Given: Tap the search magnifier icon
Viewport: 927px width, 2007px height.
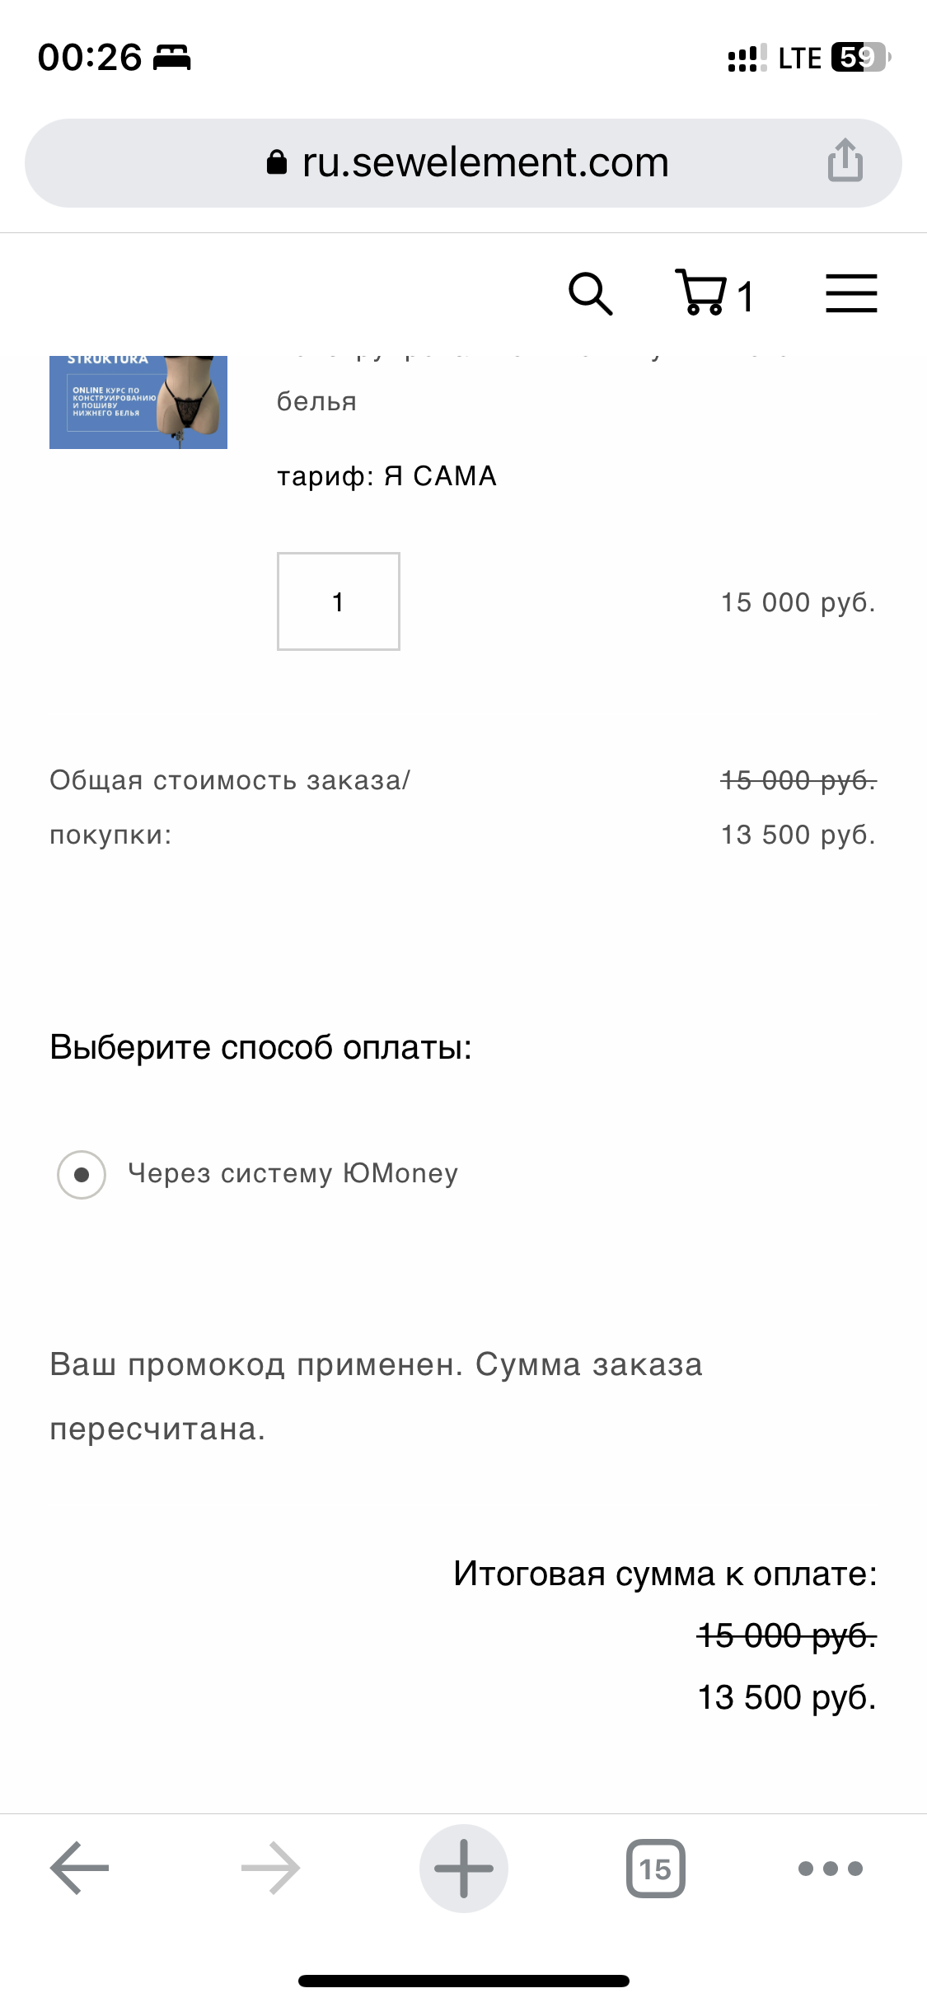Looking at the screenshot, I should [x=591, y=293].
